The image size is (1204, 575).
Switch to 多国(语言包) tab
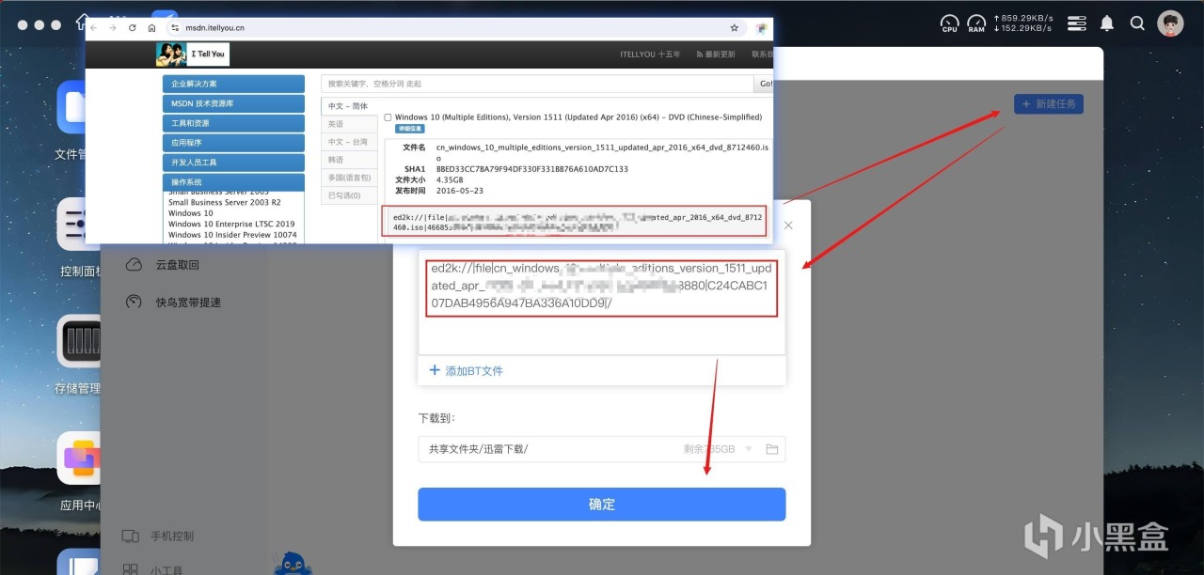348,178
